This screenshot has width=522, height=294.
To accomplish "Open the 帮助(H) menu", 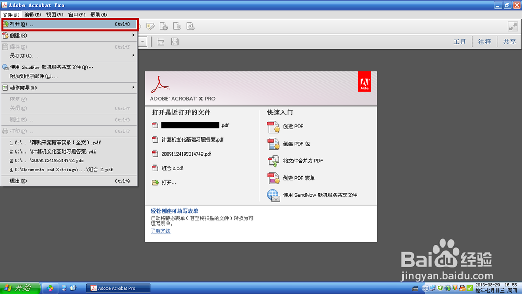I will [x=99, y=15].
